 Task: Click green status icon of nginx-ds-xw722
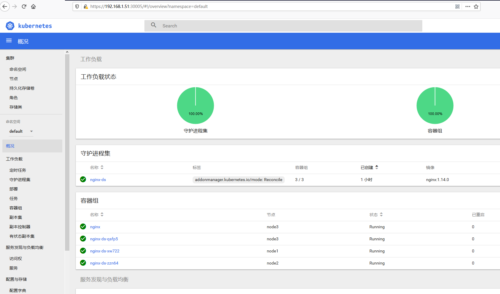click(83, 251)
